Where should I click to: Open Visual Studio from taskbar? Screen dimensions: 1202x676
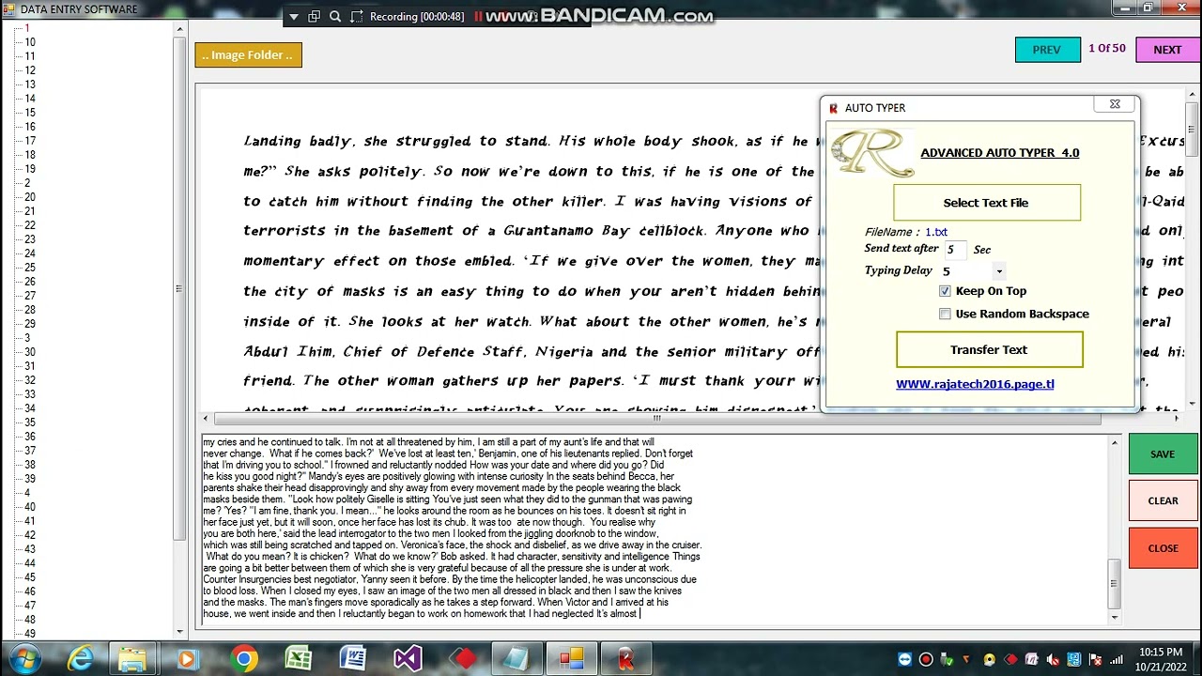[x=408, y=659]
